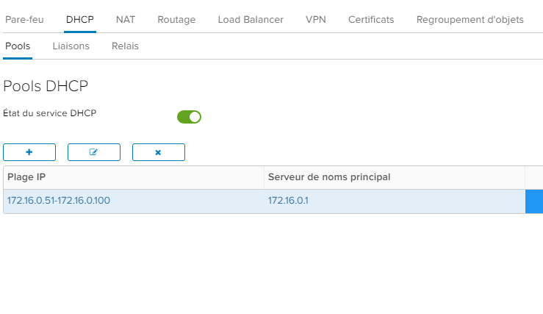Sort by Serveur de noms principal header
This screenshot has height=314, width=543.
395,177
